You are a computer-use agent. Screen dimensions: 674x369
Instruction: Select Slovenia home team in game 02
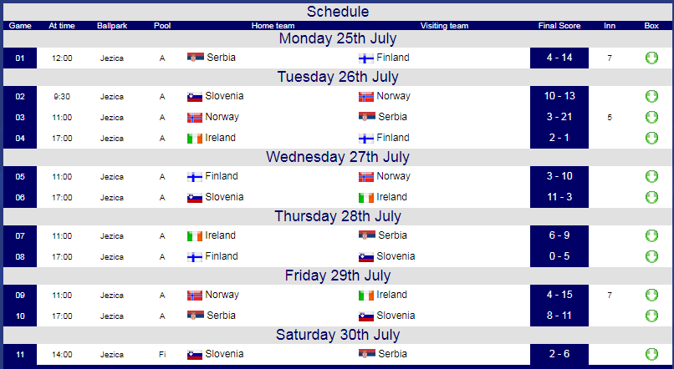click(224, 96)
